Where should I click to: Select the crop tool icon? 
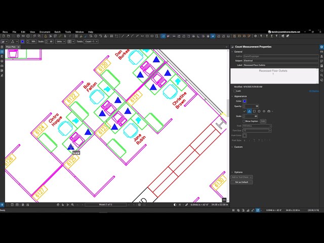coord(116,36)
